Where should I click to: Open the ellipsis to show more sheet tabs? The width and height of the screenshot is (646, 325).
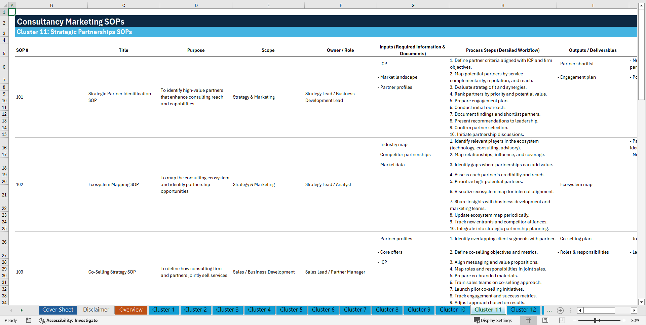[549, 310]
